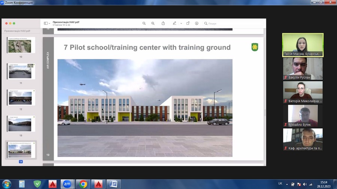Click the share icon in PDF toolbar
This screenshot has height=189, width=337.
click(163, 23)
